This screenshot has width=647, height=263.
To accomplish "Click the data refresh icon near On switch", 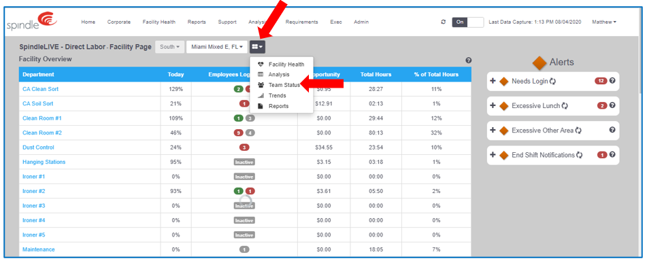I will pyautogui.click(x=443, y=22).
